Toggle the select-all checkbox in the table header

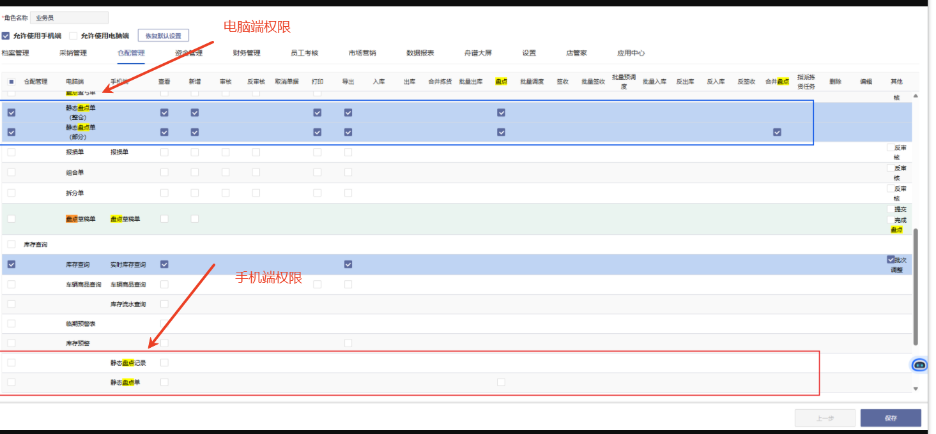click(x=12, y=82)
